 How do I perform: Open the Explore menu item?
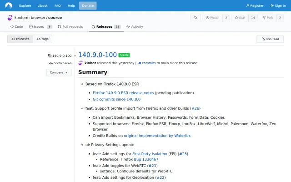(25, 5)
